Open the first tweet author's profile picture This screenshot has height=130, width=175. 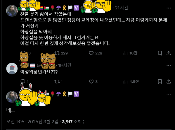tap(12, 11)
